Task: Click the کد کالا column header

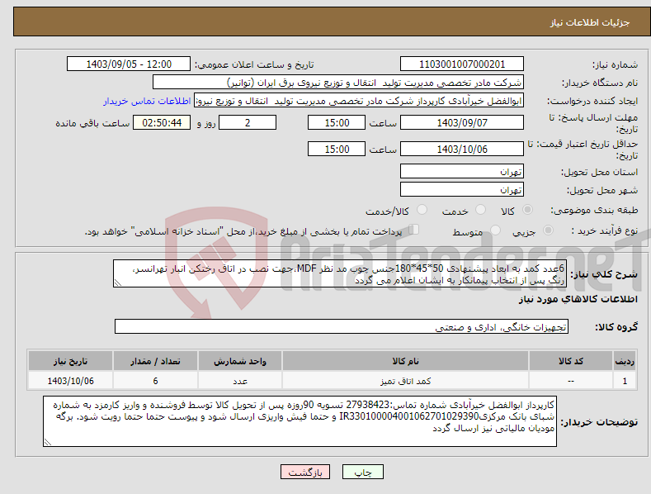Action: pyautogui.click(x=571, y=361)
